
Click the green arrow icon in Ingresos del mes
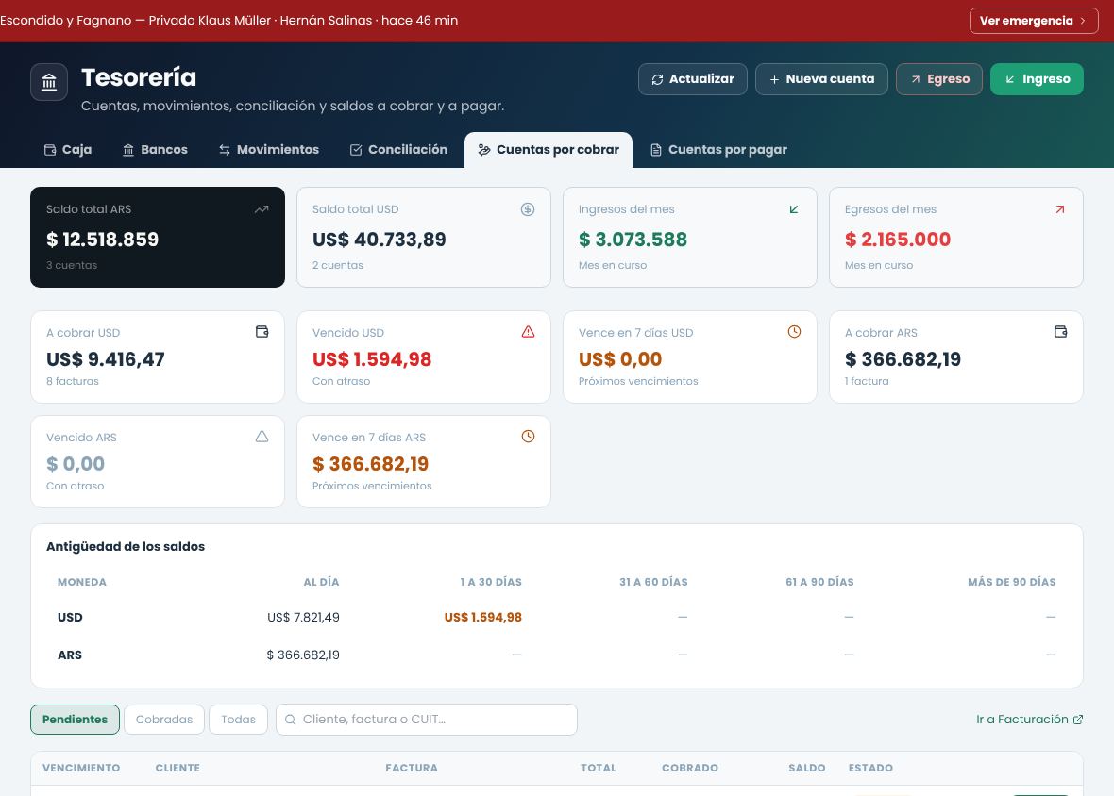click(x=794, y=209)
